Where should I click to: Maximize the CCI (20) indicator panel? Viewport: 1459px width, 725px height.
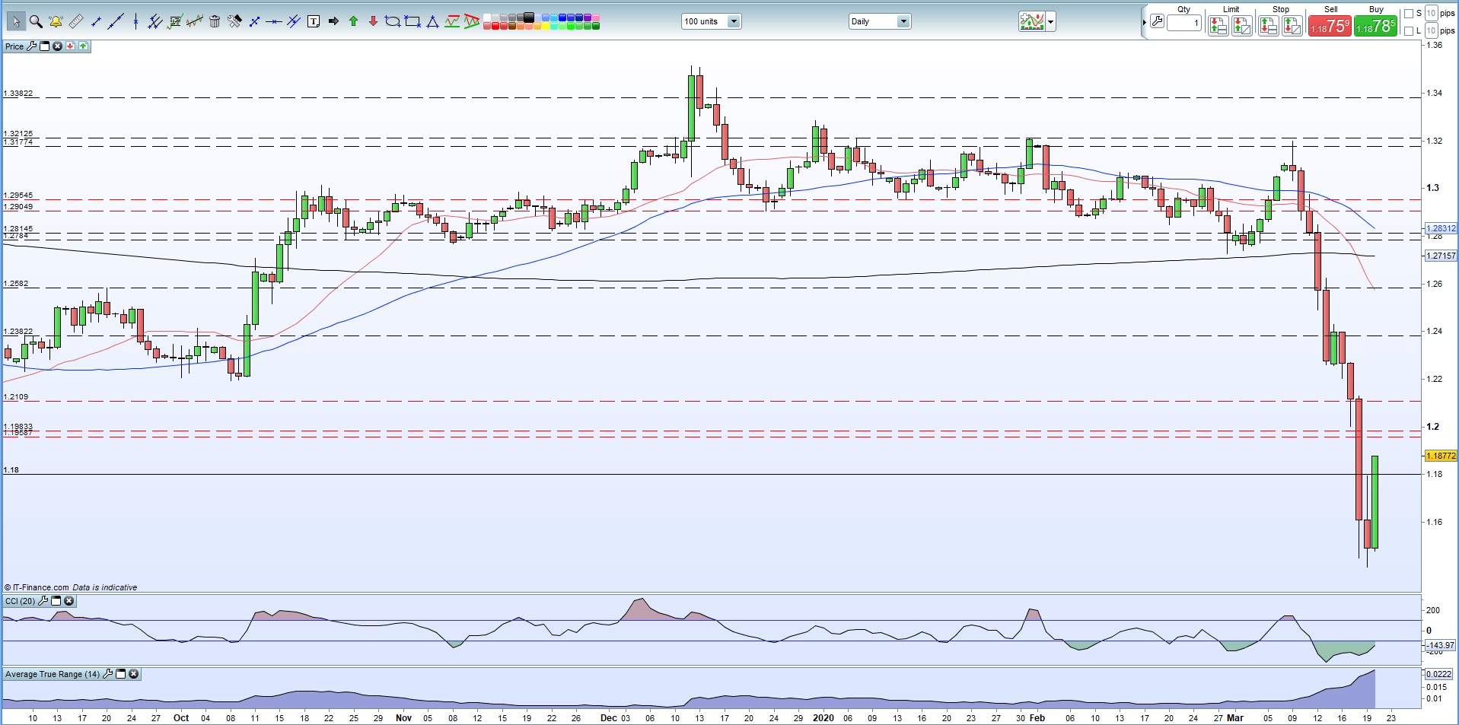pyautogui.click(x=56, y=601)
